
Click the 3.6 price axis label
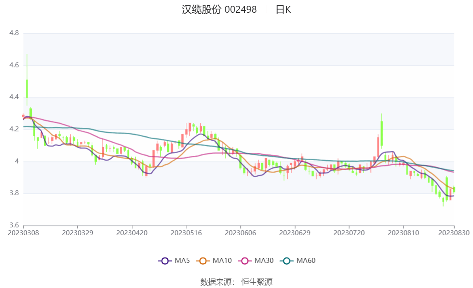[14, 225]
